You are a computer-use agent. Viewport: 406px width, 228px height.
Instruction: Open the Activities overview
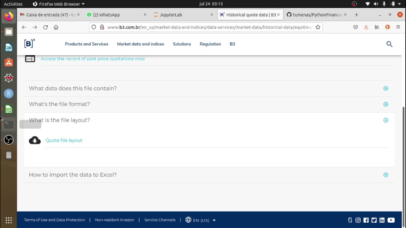coord(13,4)
